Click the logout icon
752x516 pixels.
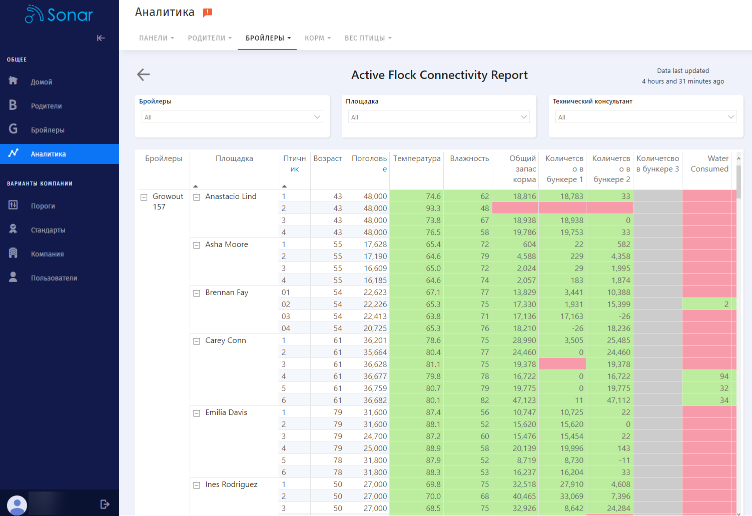tap(105, 504)
